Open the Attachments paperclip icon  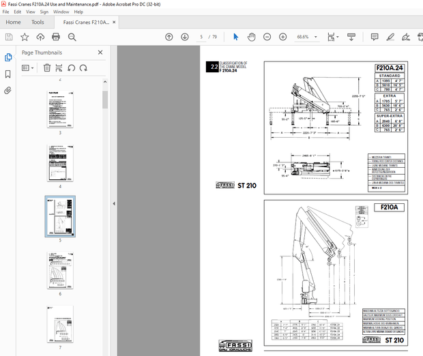pyautogui.click(x=8, y=90)
